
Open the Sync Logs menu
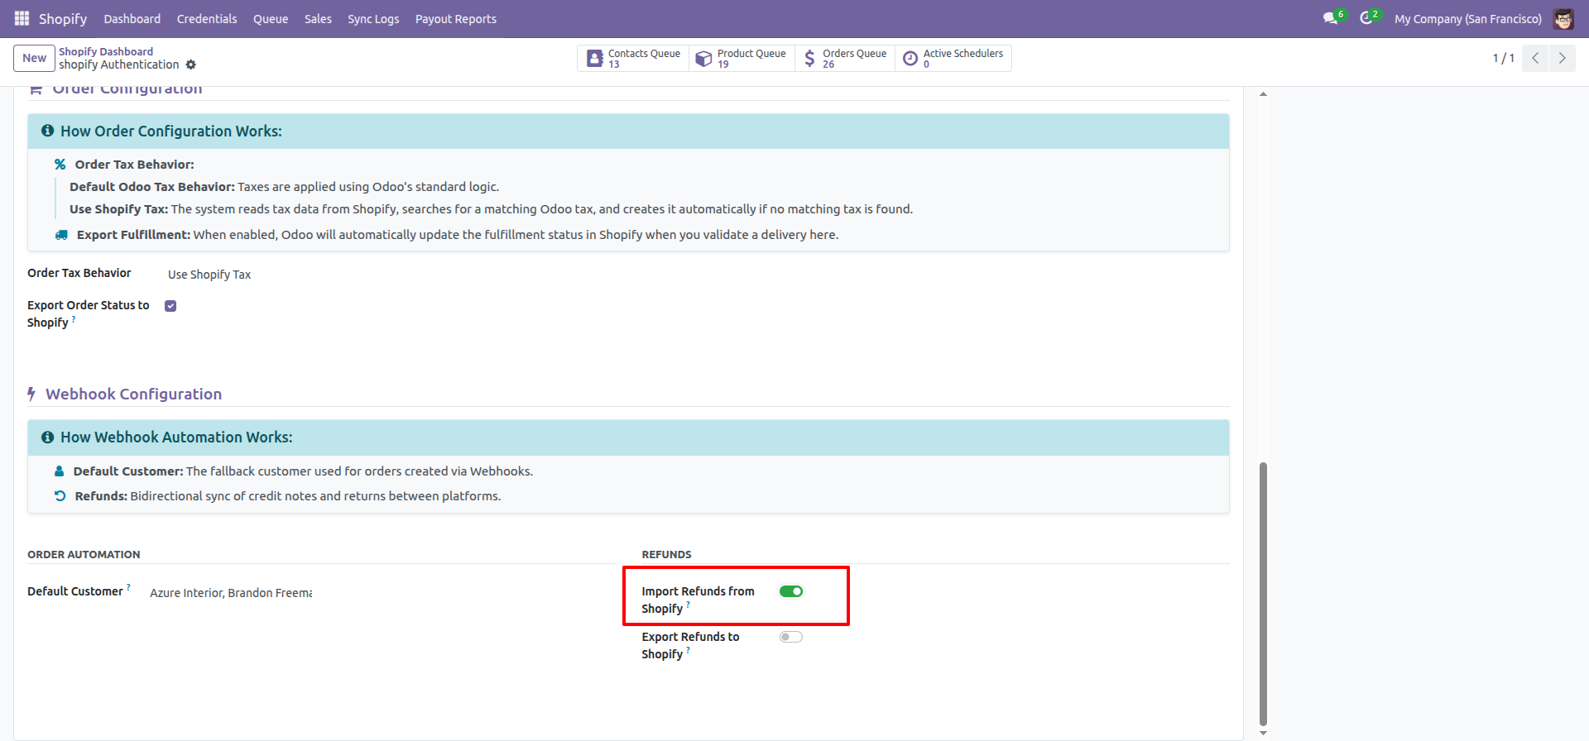[x=373, y=18]
